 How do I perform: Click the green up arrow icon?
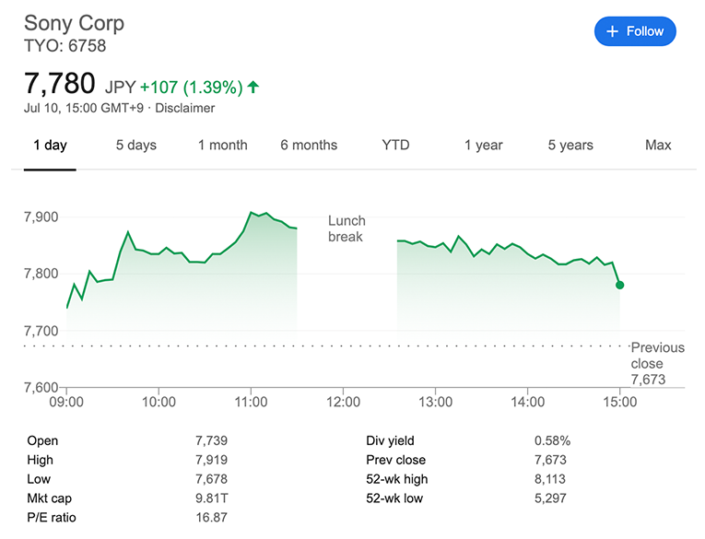253,87
